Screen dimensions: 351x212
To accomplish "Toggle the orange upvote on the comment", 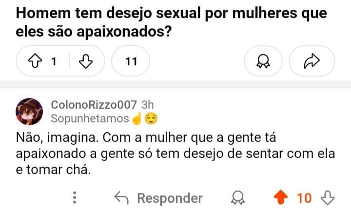I will (281, 198).
